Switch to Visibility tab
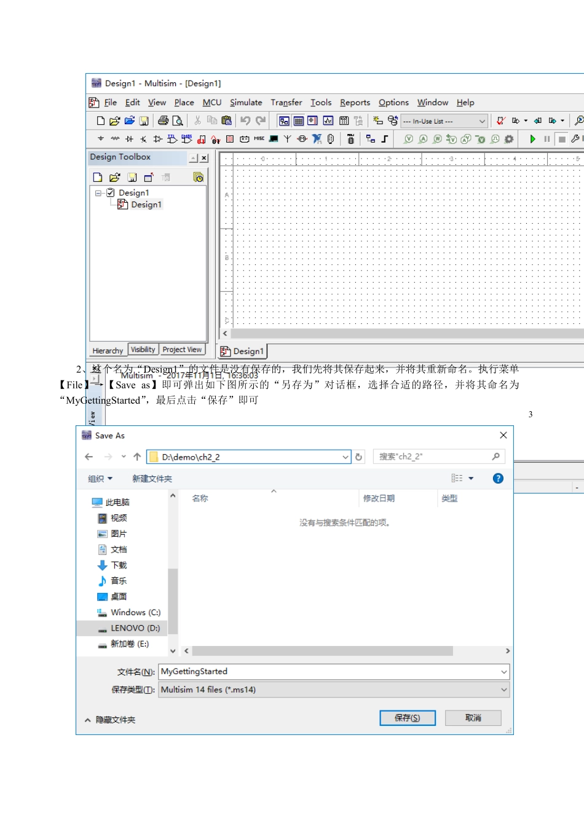The image size is (584, 826). (143, 350)
